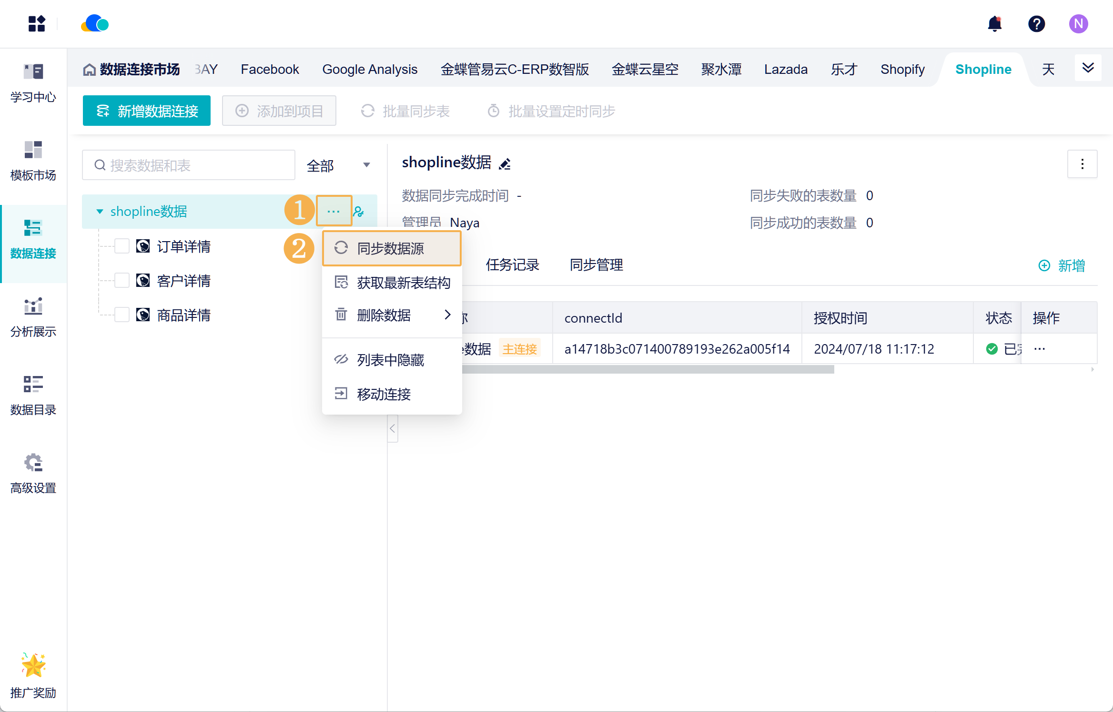Click the 搜索数据和表 search field
This screenshot has width=1113, height=712.
[x=189, y=165]
